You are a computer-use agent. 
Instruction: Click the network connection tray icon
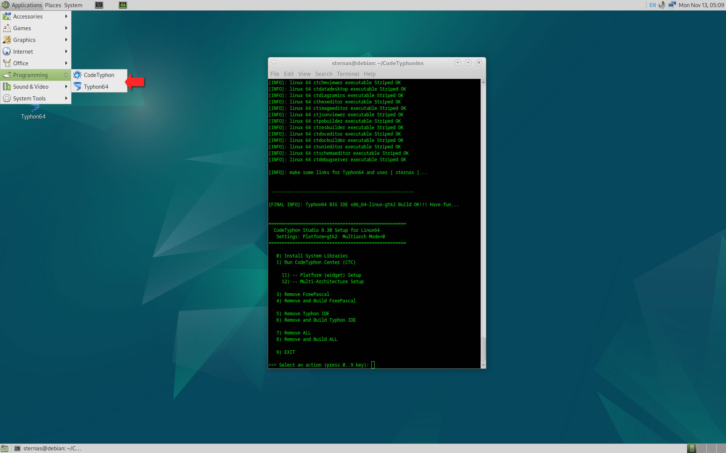672,5
